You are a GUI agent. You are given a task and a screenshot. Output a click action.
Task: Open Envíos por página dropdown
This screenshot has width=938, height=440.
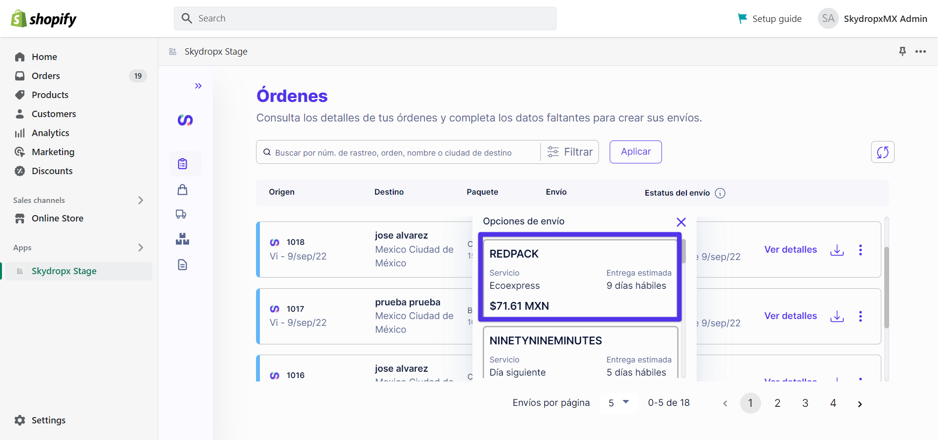[x=618, y=403]
